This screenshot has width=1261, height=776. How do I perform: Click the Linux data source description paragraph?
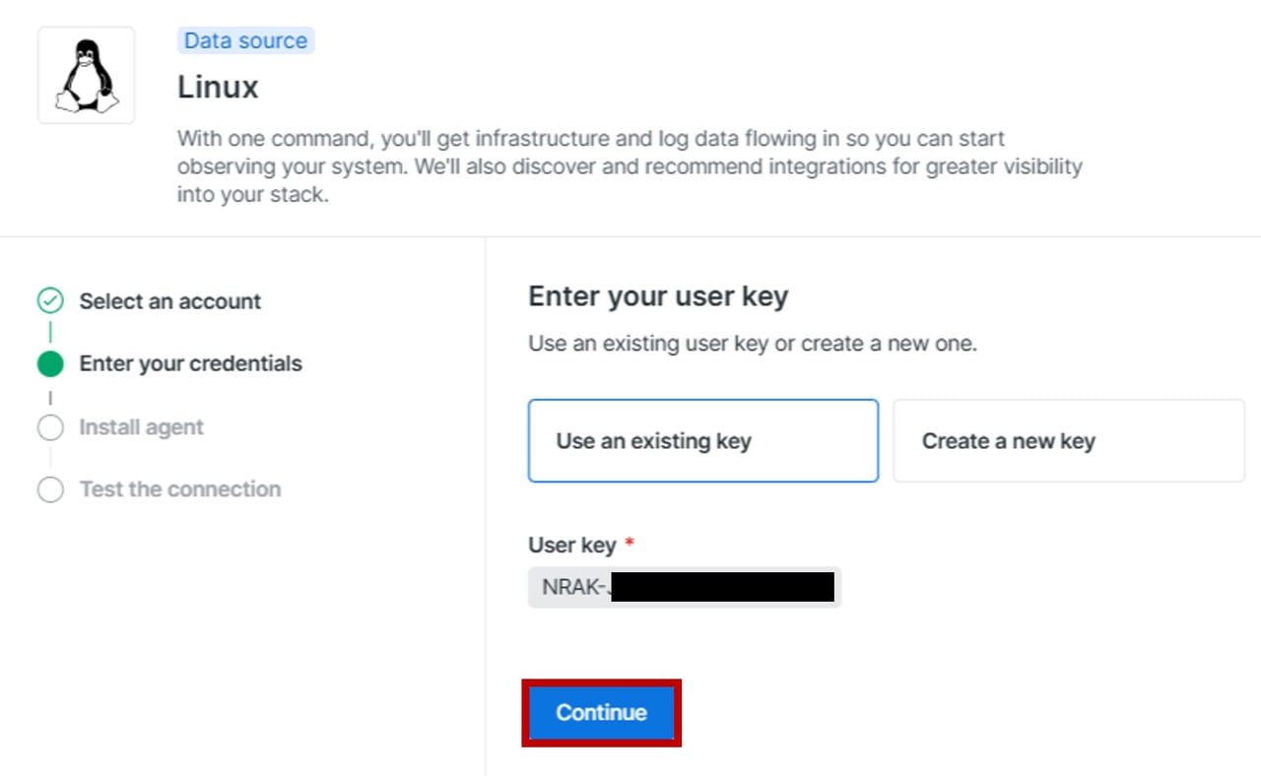coord(630,166)
